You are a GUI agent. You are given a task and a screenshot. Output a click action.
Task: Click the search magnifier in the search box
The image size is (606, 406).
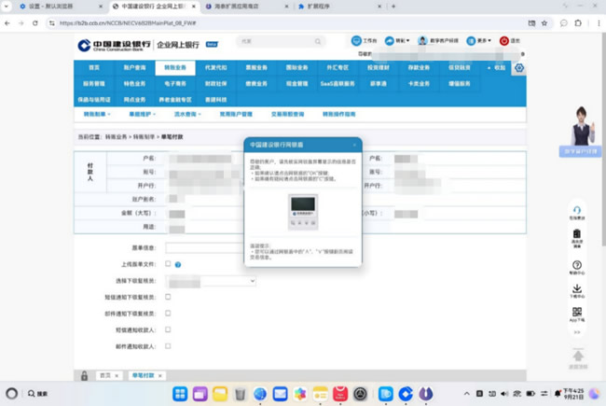318,41
